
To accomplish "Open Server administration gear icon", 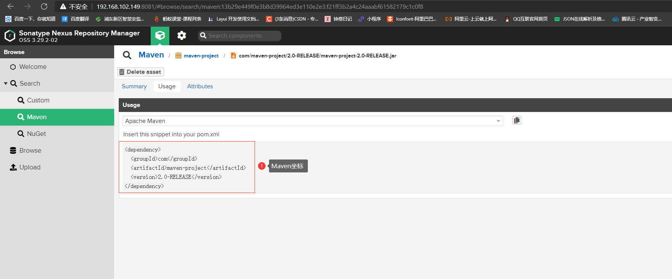I will tap(182, 35).
